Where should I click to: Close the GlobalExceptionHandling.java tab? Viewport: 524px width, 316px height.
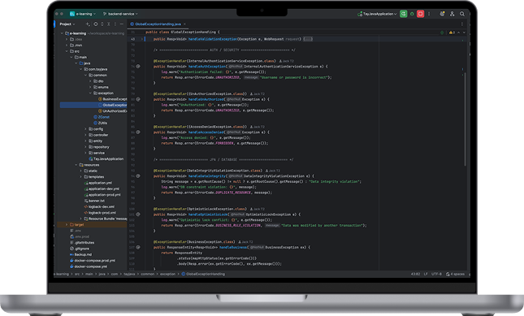(184, 24)
